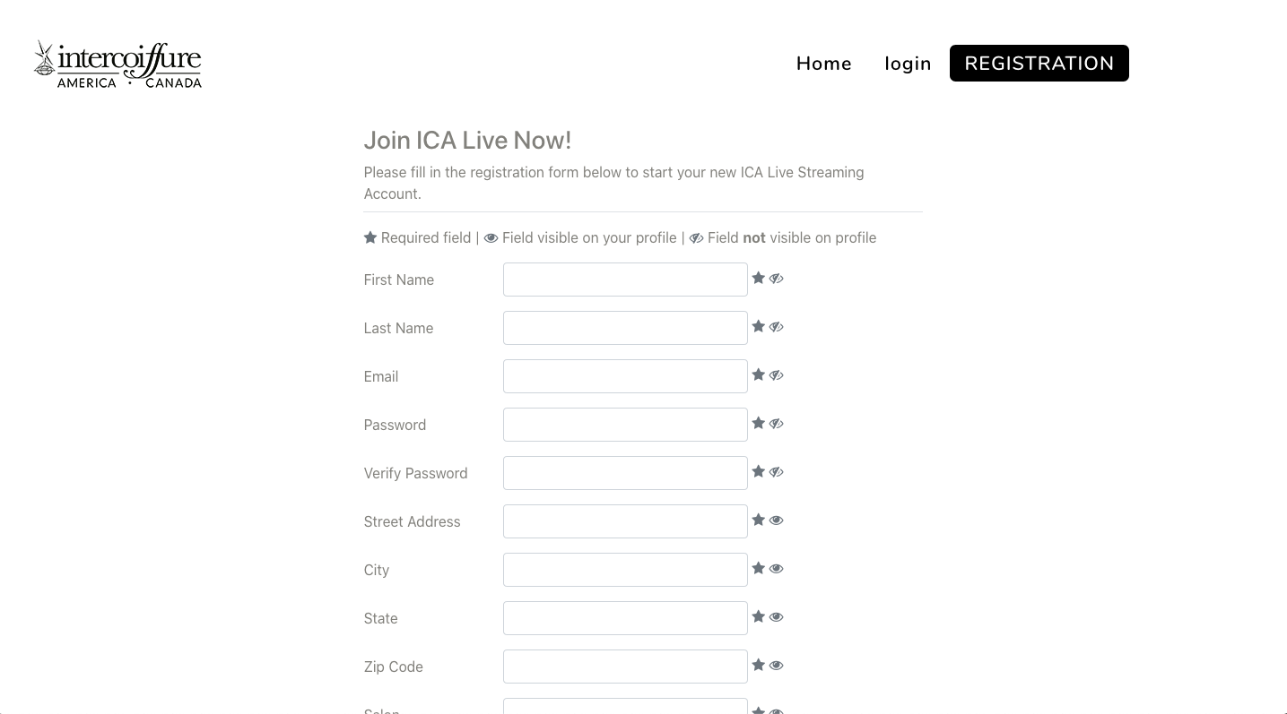Open the login menu item
Viewport: 1287px width, 714px height.
(908, 64)
